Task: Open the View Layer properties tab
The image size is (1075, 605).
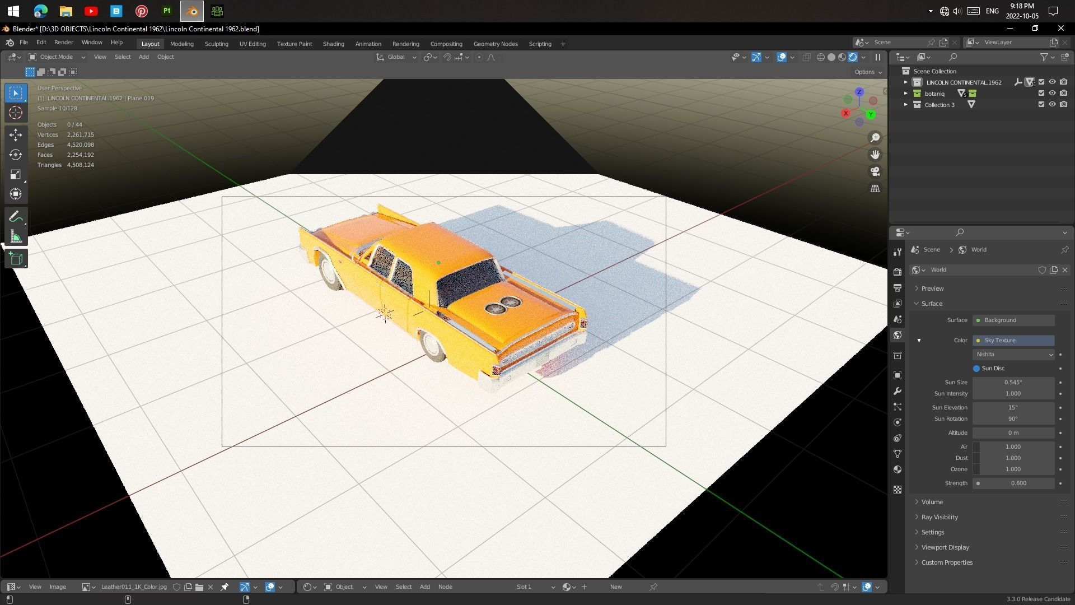Action: pos(898,304)
